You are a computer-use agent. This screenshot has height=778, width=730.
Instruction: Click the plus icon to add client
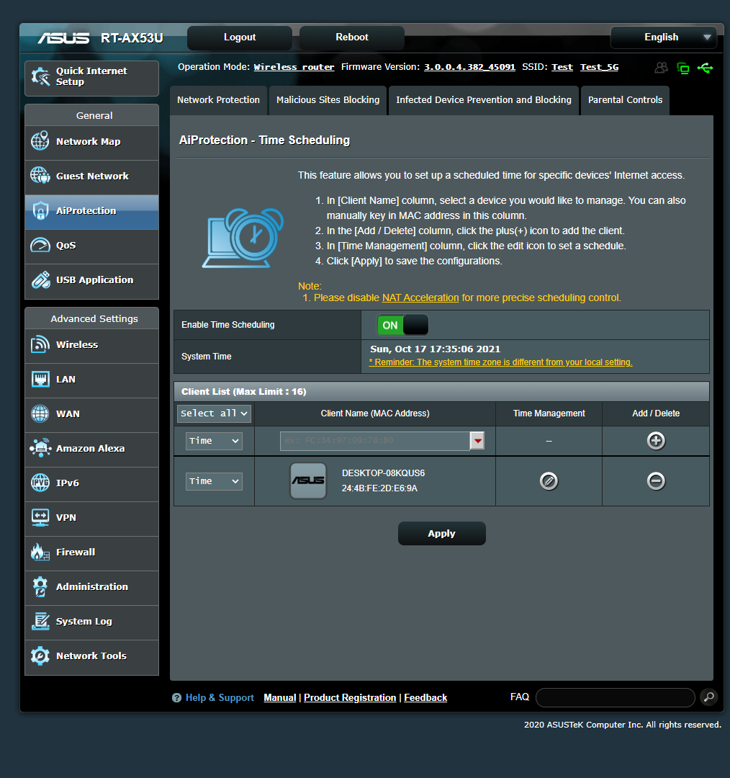click(656, 441)
